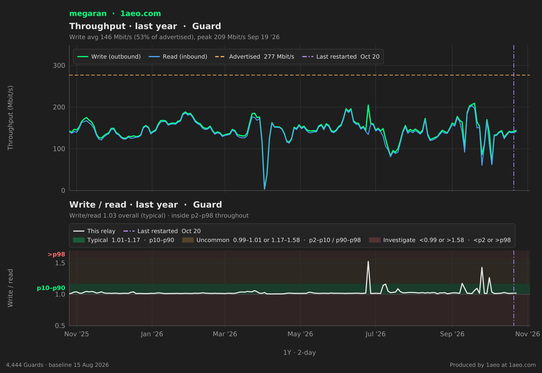Screen dimensions: 542x373
Task: Click the Write/read 1.03 overall subtitle
Action: (x=159, y=216)
